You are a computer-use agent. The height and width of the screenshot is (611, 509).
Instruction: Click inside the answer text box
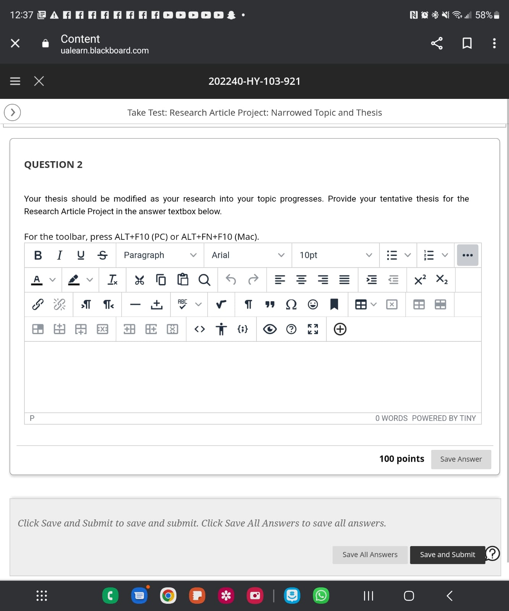252,377
